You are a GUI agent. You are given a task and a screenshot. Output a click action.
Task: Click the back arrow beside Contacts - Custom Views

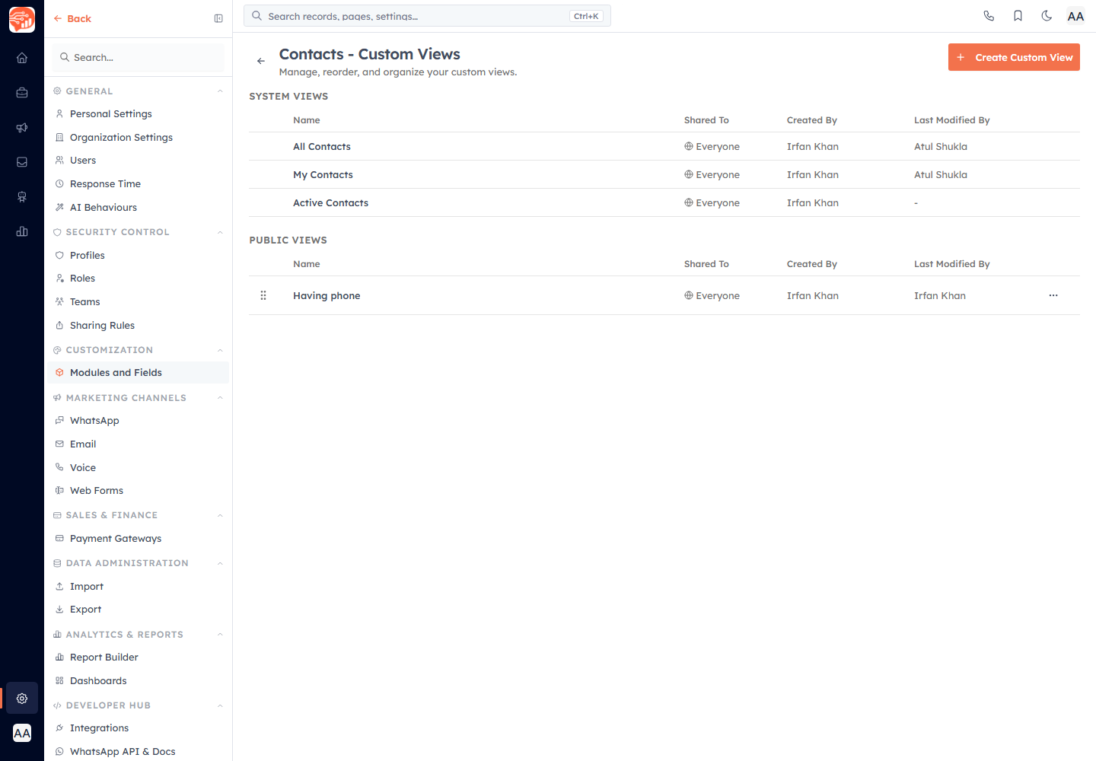[261, 61]
